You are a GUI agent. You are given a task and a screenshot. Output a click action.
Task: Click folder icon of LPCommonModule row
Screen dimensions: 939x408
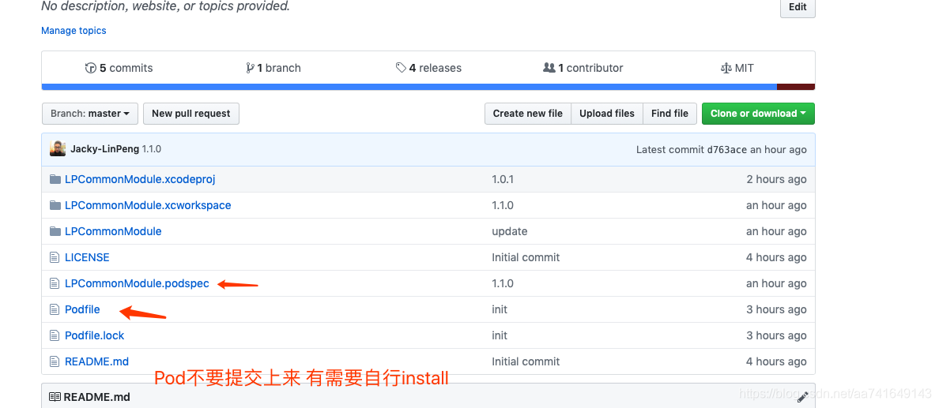(55, 231)
